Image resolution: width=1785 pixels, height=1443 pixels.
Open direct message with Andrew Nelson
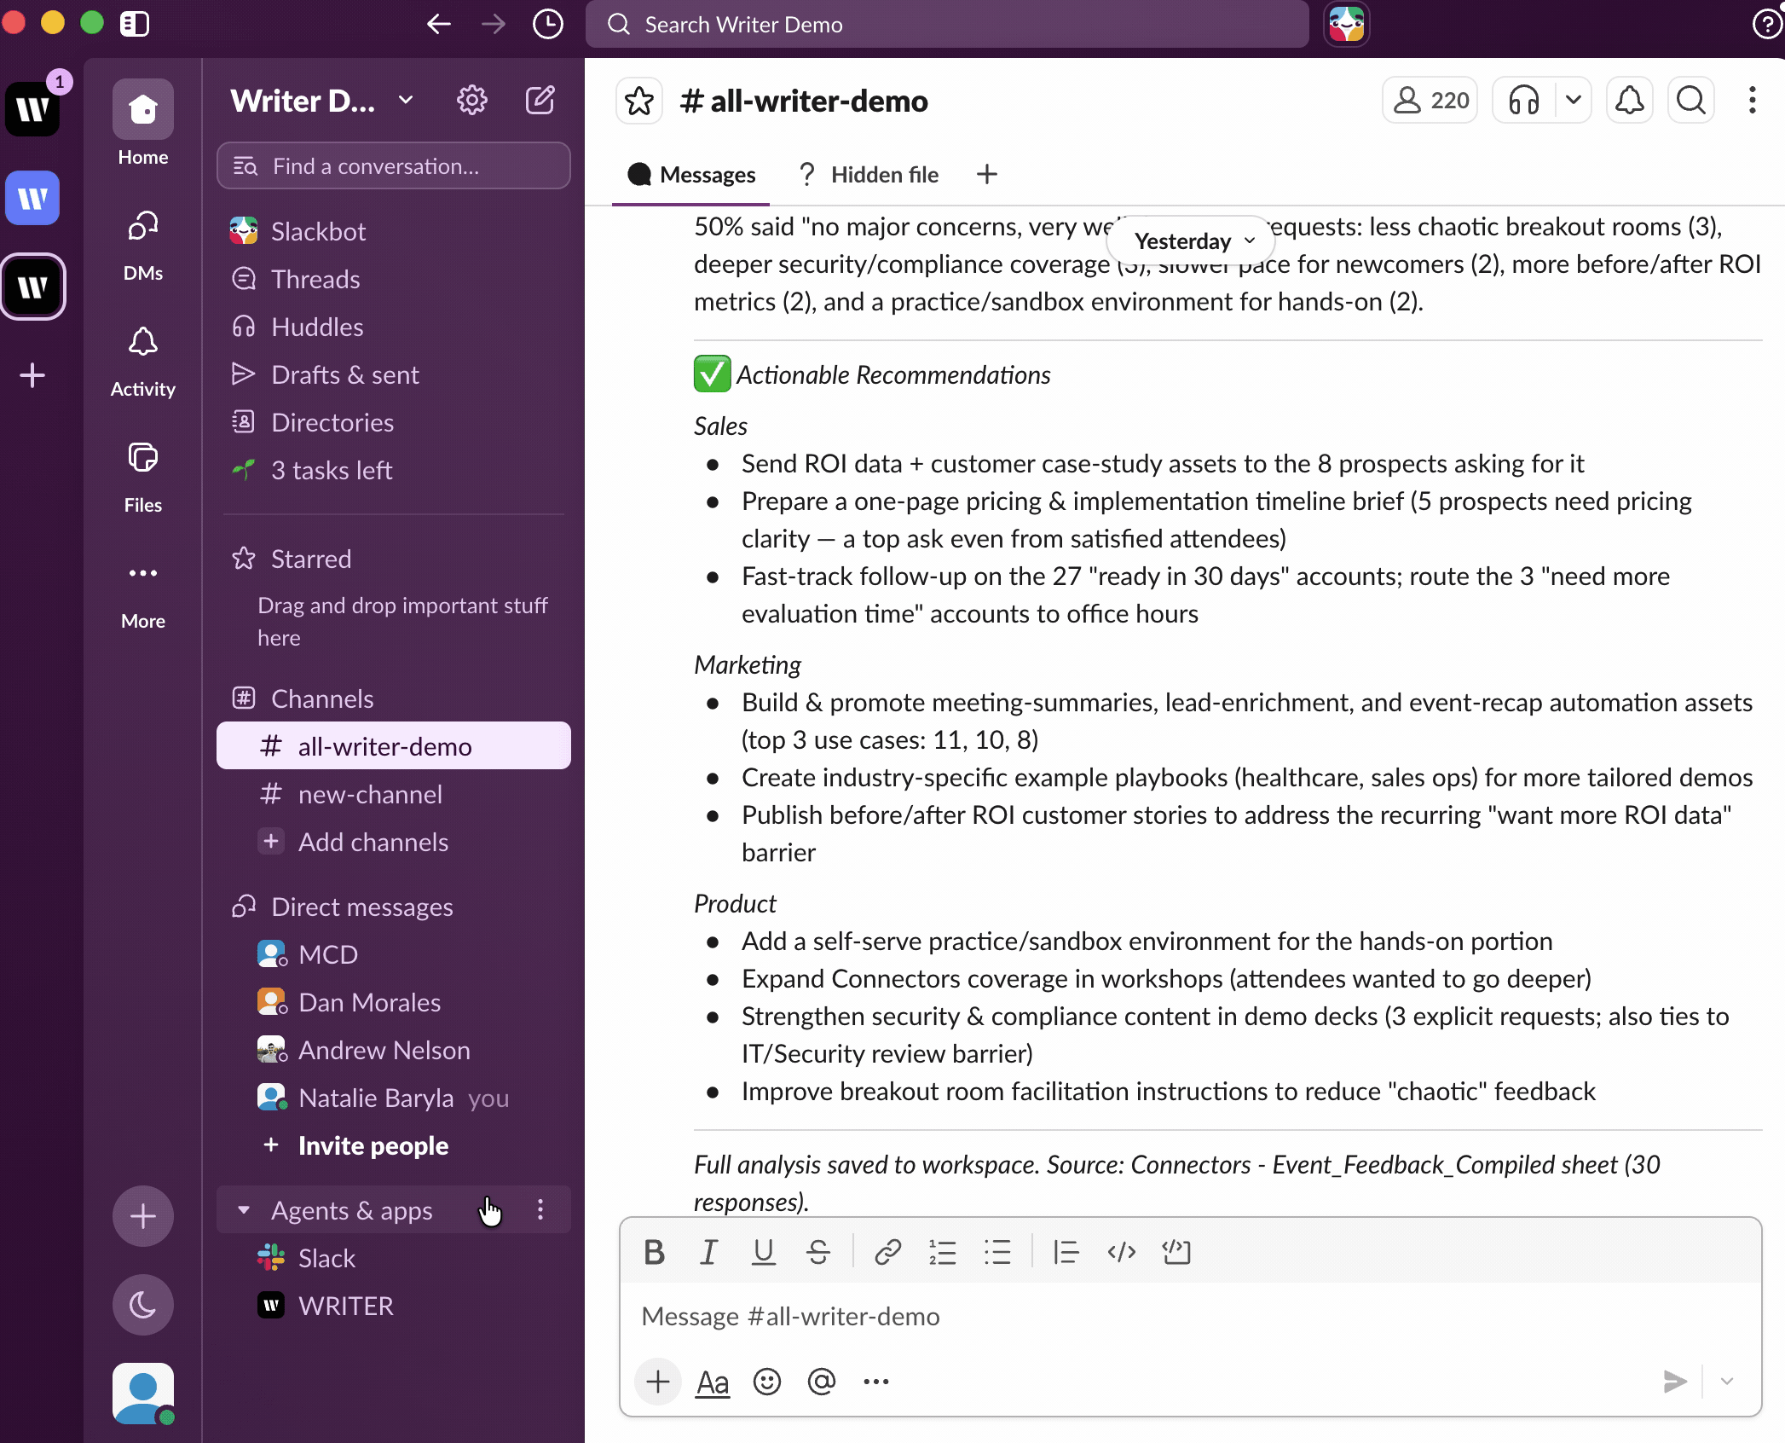(394, 1050)
